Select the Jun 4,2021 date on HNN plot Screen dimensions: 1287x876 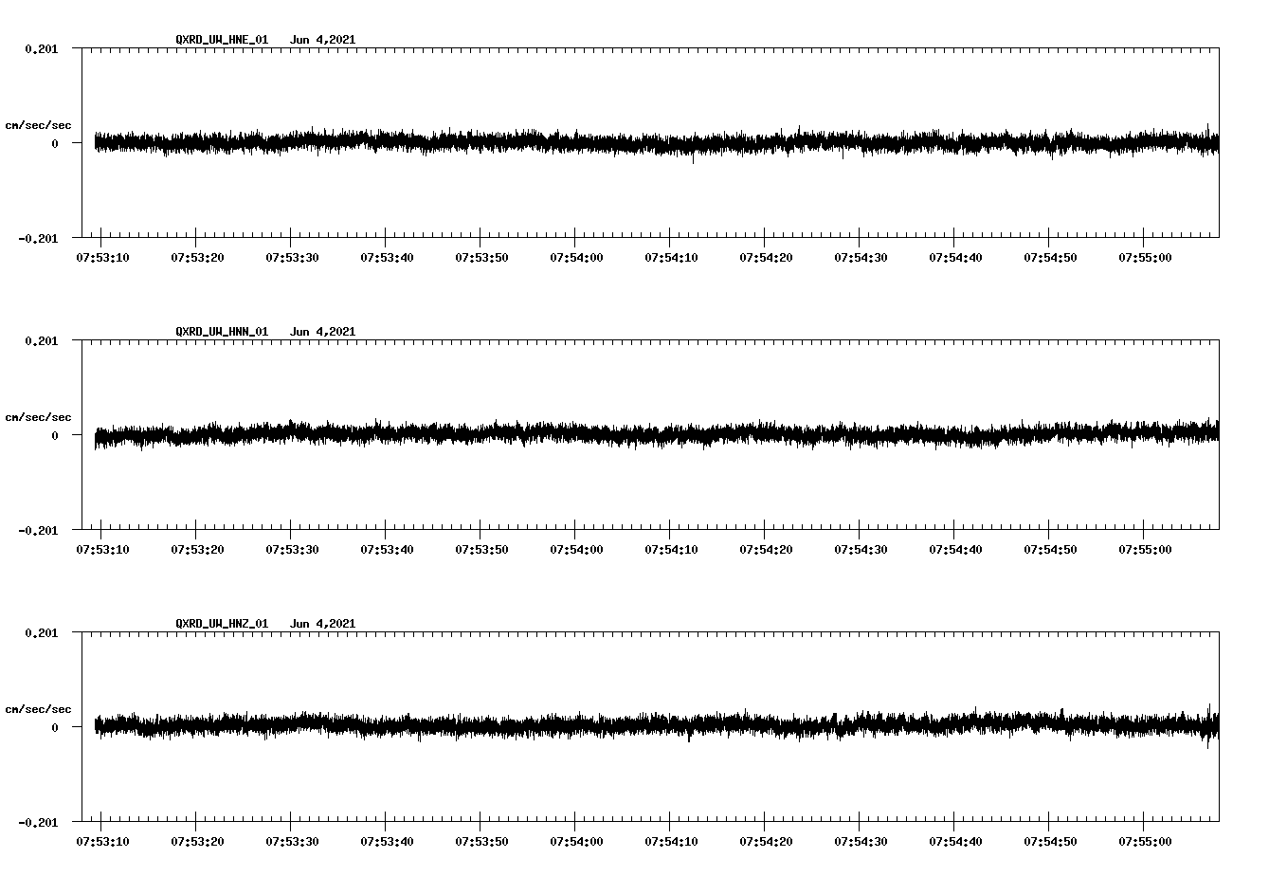(x=322, y=332)
